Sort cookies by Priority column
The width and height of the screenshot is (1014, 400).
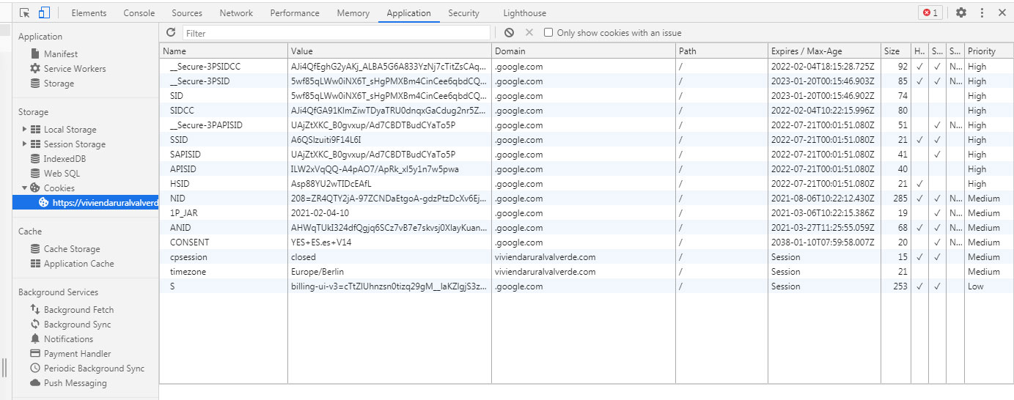coord(989,51)
